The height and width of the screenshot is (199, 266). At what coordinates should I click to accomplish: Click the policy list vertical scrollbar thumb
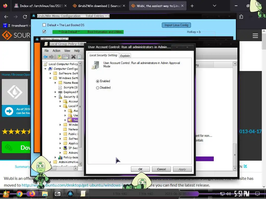click(x=235, y=155)
